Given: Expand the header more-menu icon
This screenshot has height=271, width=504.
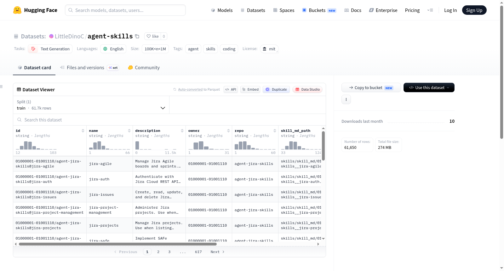Looking at the screenshot, I should [430, 10].
